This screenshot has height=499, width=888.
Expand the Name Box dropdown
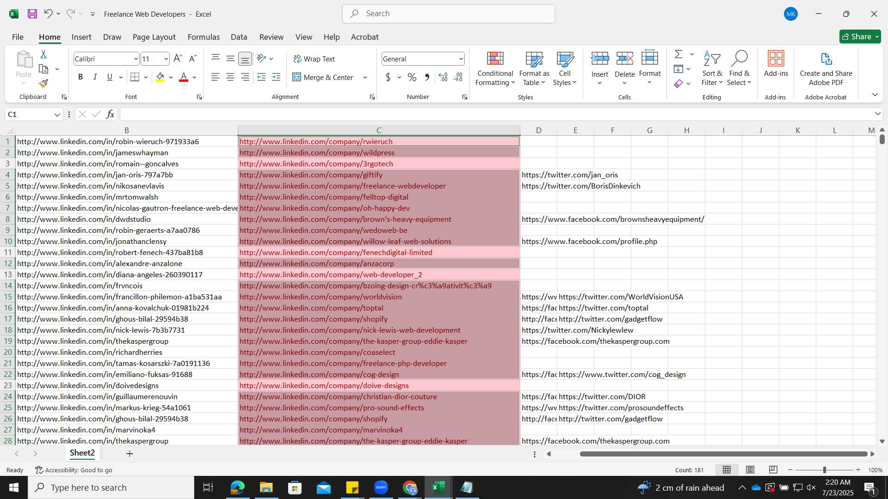(x=57, y=114)
